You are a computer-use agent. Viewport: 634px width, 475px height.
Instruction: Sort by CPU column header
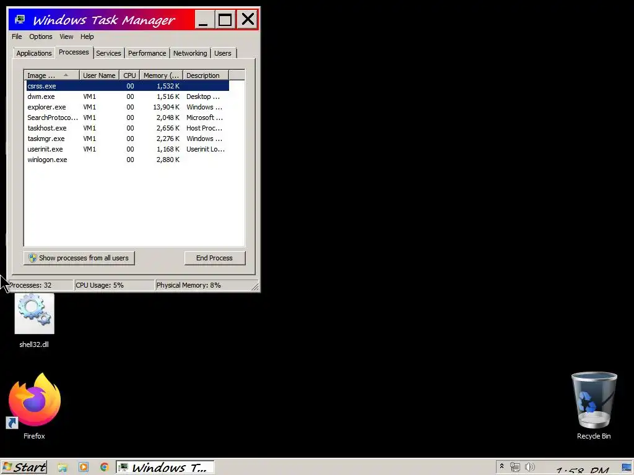(129, 75)
